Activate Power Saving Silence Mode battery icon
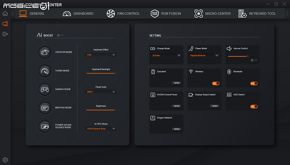Image resolution: width=290 pixels, height=165 pixels. [x=45, y=126]
